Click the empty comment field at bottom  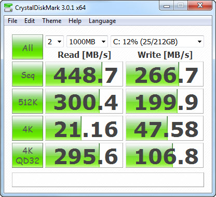[108, 180]
